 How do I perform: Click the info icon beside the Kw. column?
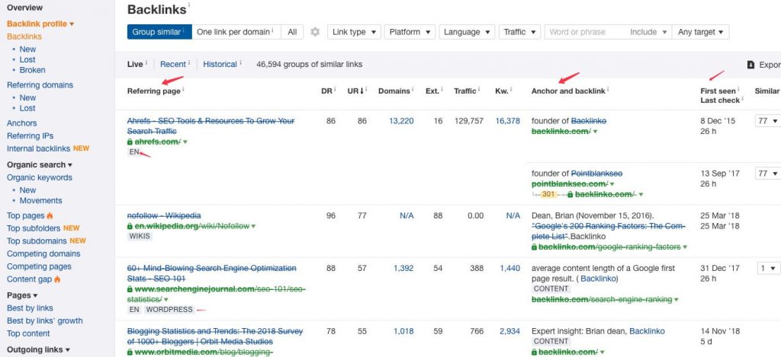512,90
